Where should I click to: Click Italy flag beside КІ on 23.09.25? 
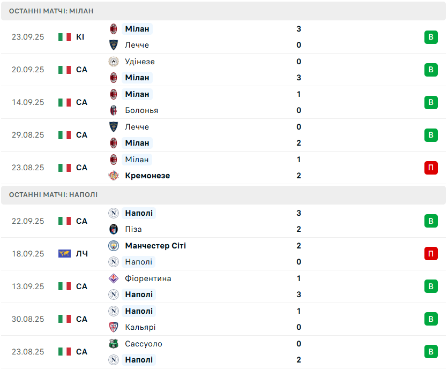click(64, 37)
